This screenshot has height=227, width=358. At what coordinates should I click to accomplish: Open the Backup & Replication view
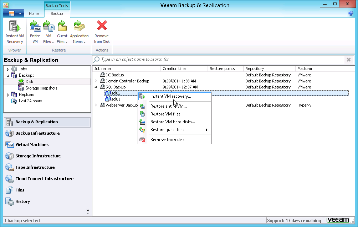tap(47, 122)
